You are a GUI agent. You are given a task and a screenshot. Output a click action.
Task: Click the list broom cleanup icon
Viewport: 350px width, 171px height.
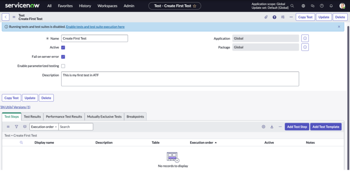pos(272,127)
